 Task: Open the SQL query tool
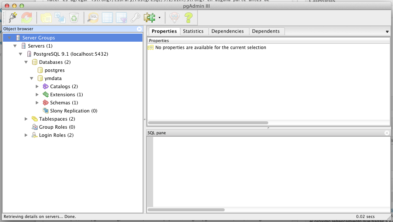93,17
